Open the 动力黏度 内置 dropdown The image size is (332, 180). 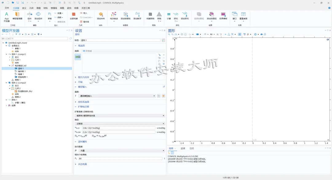tap(121, 151)
